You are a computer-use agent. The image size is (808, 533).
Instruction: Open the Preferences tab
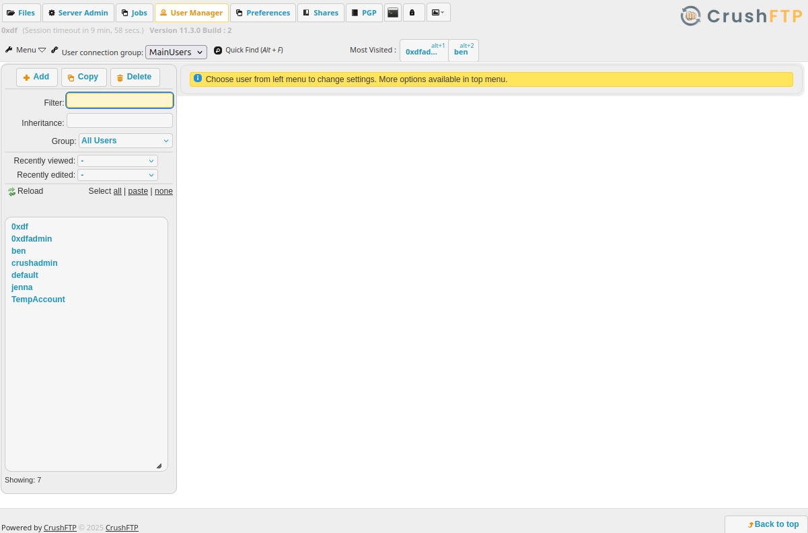(x=262, y=13)
